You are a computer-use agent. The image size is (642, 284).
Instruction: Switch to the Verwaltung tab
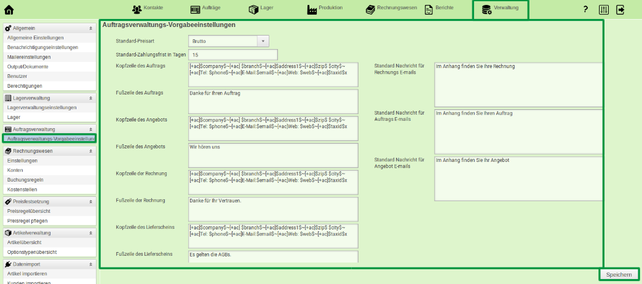(500, 9)
